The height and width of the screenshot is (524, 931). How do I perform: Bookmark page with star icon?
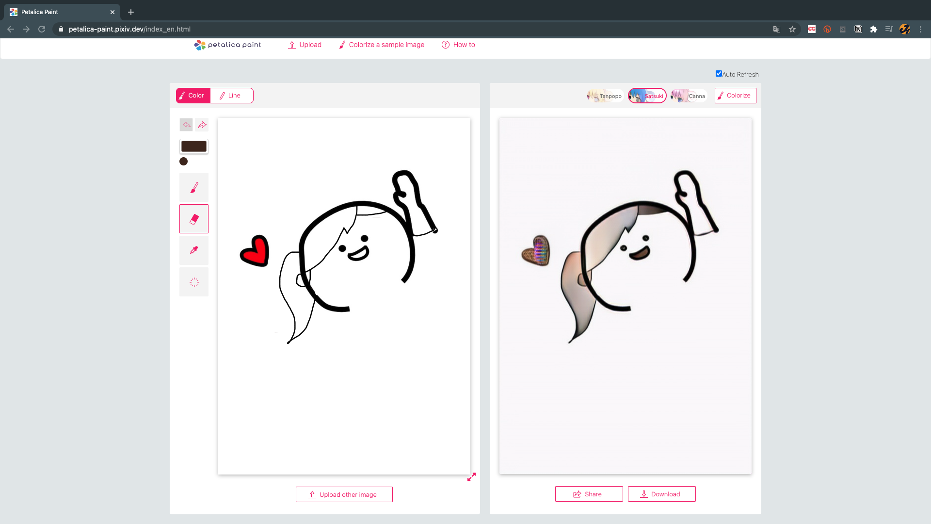(792, 29)
